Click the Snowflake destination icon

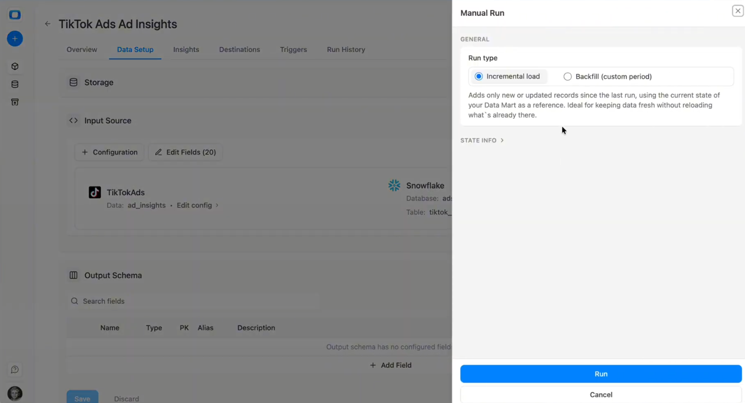coord(394,185)
